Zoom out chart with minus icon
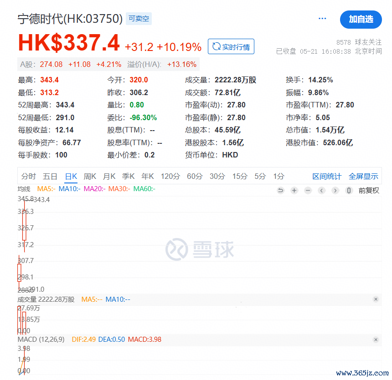This screenshot has width=392, height=380. tap(308, 191)
